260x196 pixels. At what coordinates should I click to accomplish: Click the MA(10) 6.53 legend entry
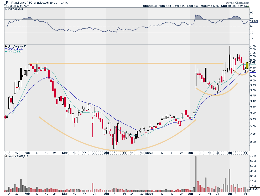click(13, 52)
